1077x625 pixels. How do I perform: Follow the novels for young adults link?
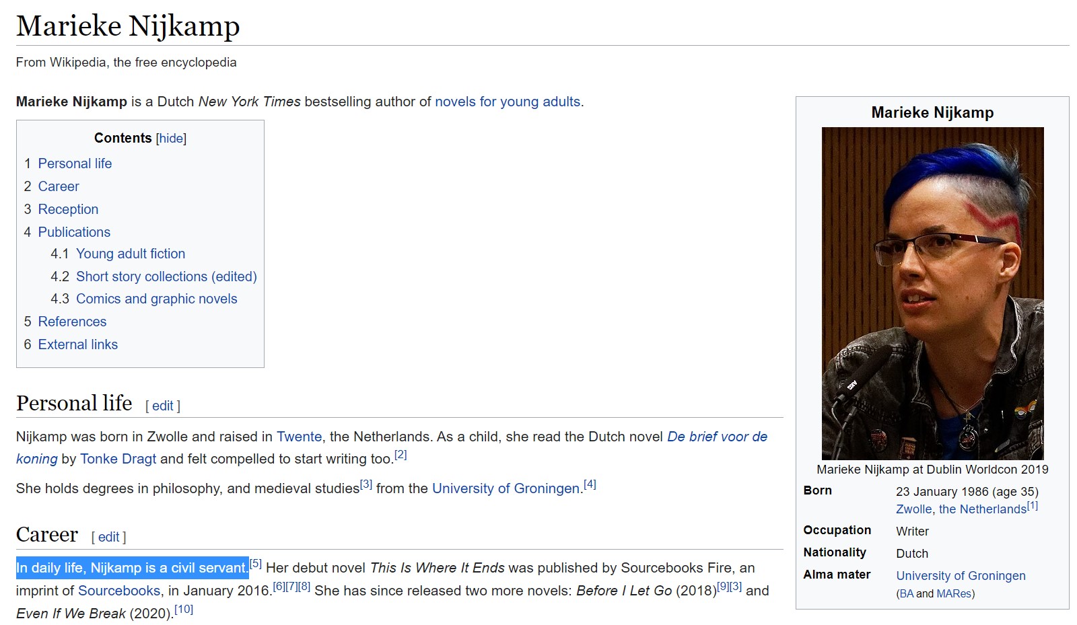(508, 102)
